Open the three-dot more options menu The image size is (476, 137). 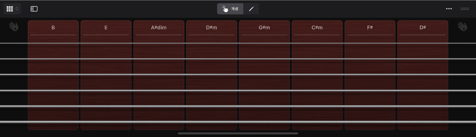[x=449, y=9]
